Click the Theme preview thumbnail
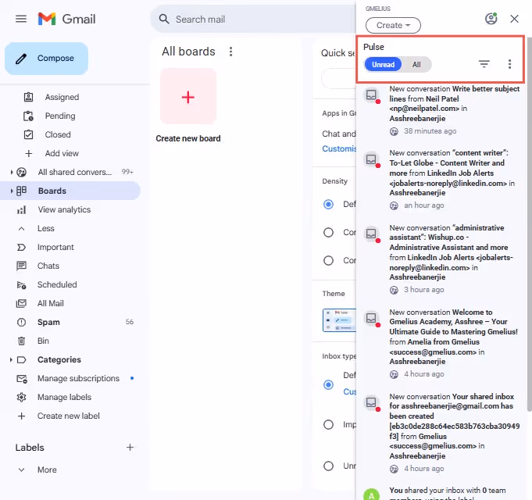The image size is (532, 500). click(x=339, y=320)
